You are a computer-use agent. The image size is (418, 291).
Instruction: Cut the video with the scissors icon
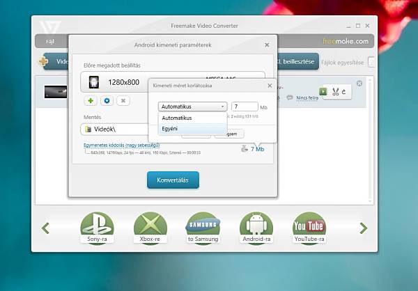click(x=336, y=92)
